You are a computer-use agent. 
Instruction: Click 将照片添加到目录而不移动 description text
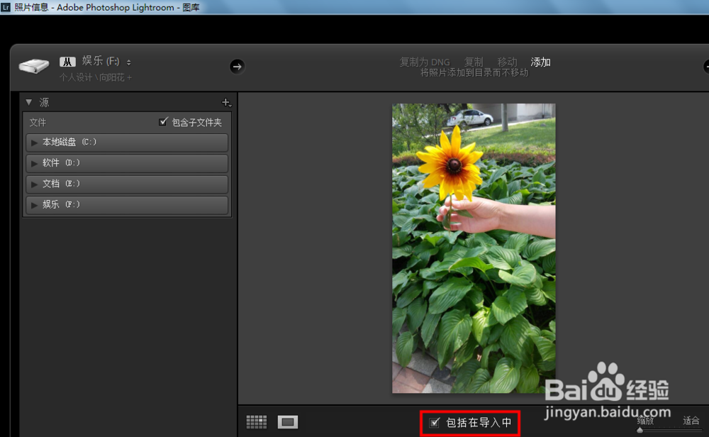coord(474,73)
